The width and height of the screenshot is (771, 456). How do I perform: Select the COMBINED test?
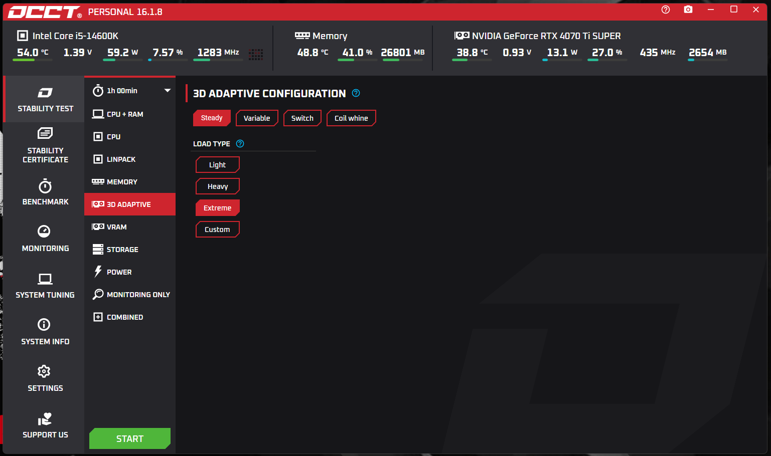pos(130,317)
